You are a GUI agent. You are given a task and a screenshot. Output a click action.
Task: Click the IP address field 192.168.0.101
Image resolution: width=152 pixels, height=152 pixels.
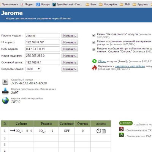tap(43, 42)
